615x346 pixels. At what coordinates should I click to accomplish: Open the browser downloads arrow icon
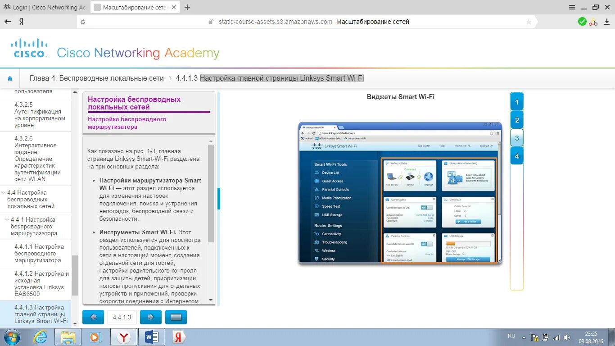pyautogui.click(x=606, y=22)
